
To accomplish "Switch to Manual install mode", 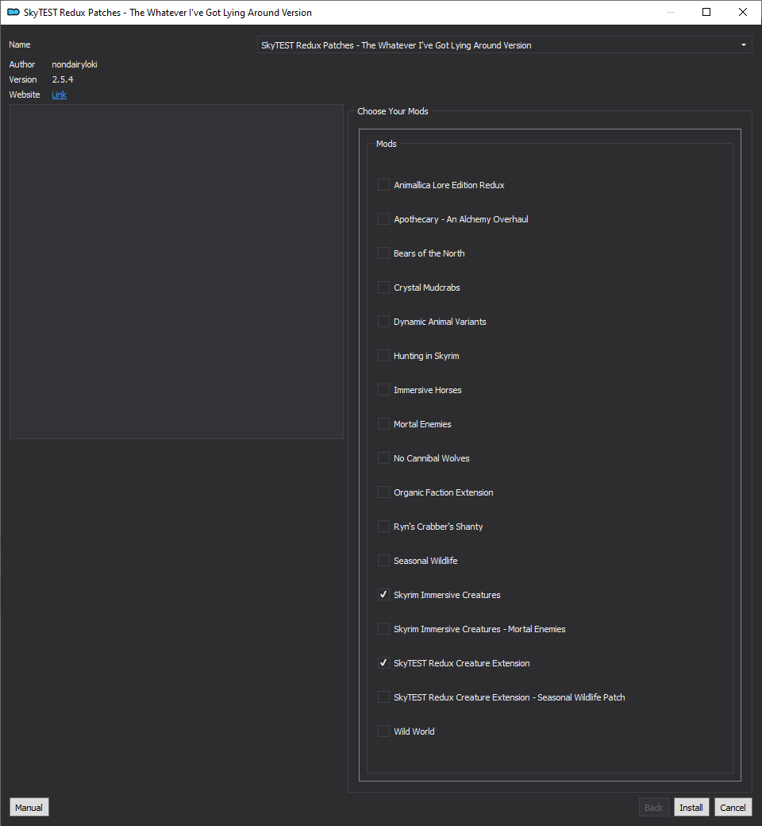I will [29, 808].
